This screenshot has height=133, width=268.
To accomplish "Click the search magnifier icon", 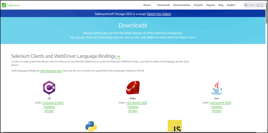I will [246, 5].
